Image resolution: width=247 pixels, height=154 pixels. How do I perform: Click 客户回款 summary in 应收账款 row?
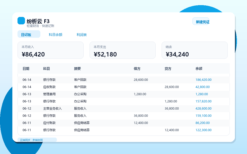point(80,87)
